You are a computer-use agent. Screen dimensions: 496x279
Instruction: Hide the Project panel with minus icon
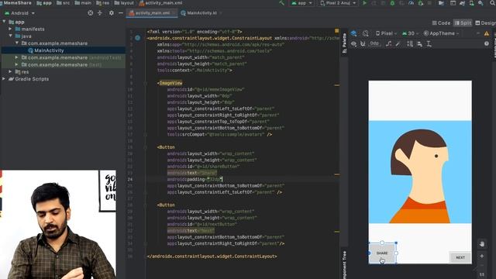pos(121,13)
